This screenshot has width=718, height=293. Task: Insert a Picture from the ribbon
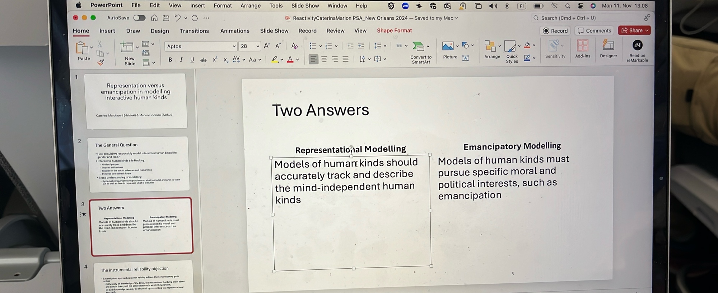click(447, 46)
